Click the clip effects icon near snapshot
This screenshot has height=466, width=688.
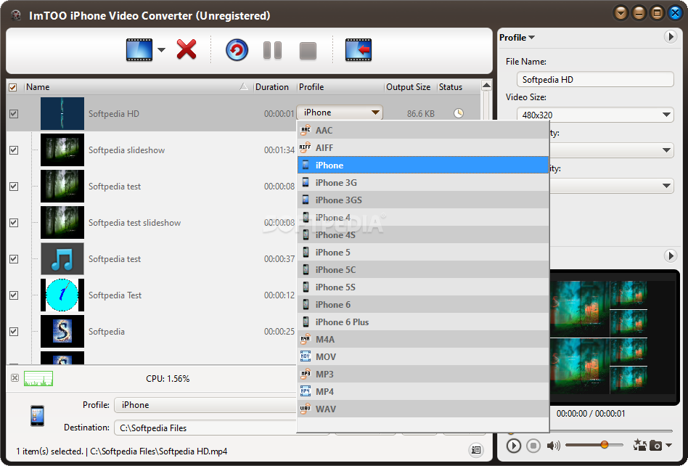click(639, 446)
